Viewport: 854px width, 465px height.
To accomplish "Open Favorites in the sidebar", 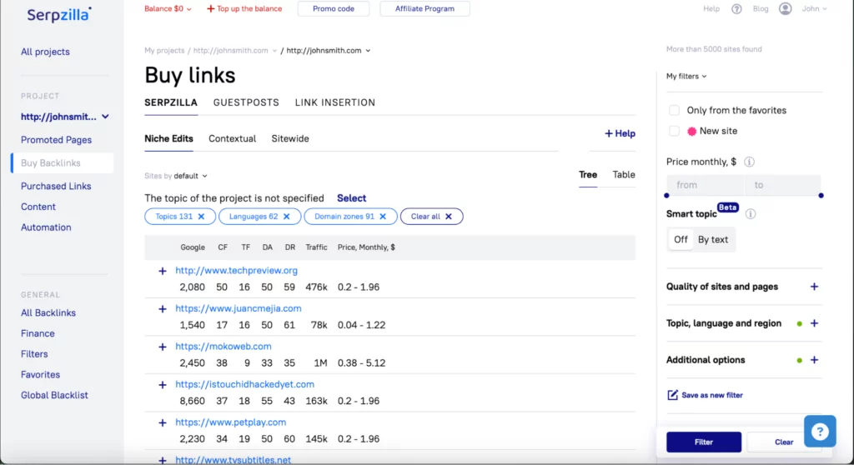I will click(40, 375).
